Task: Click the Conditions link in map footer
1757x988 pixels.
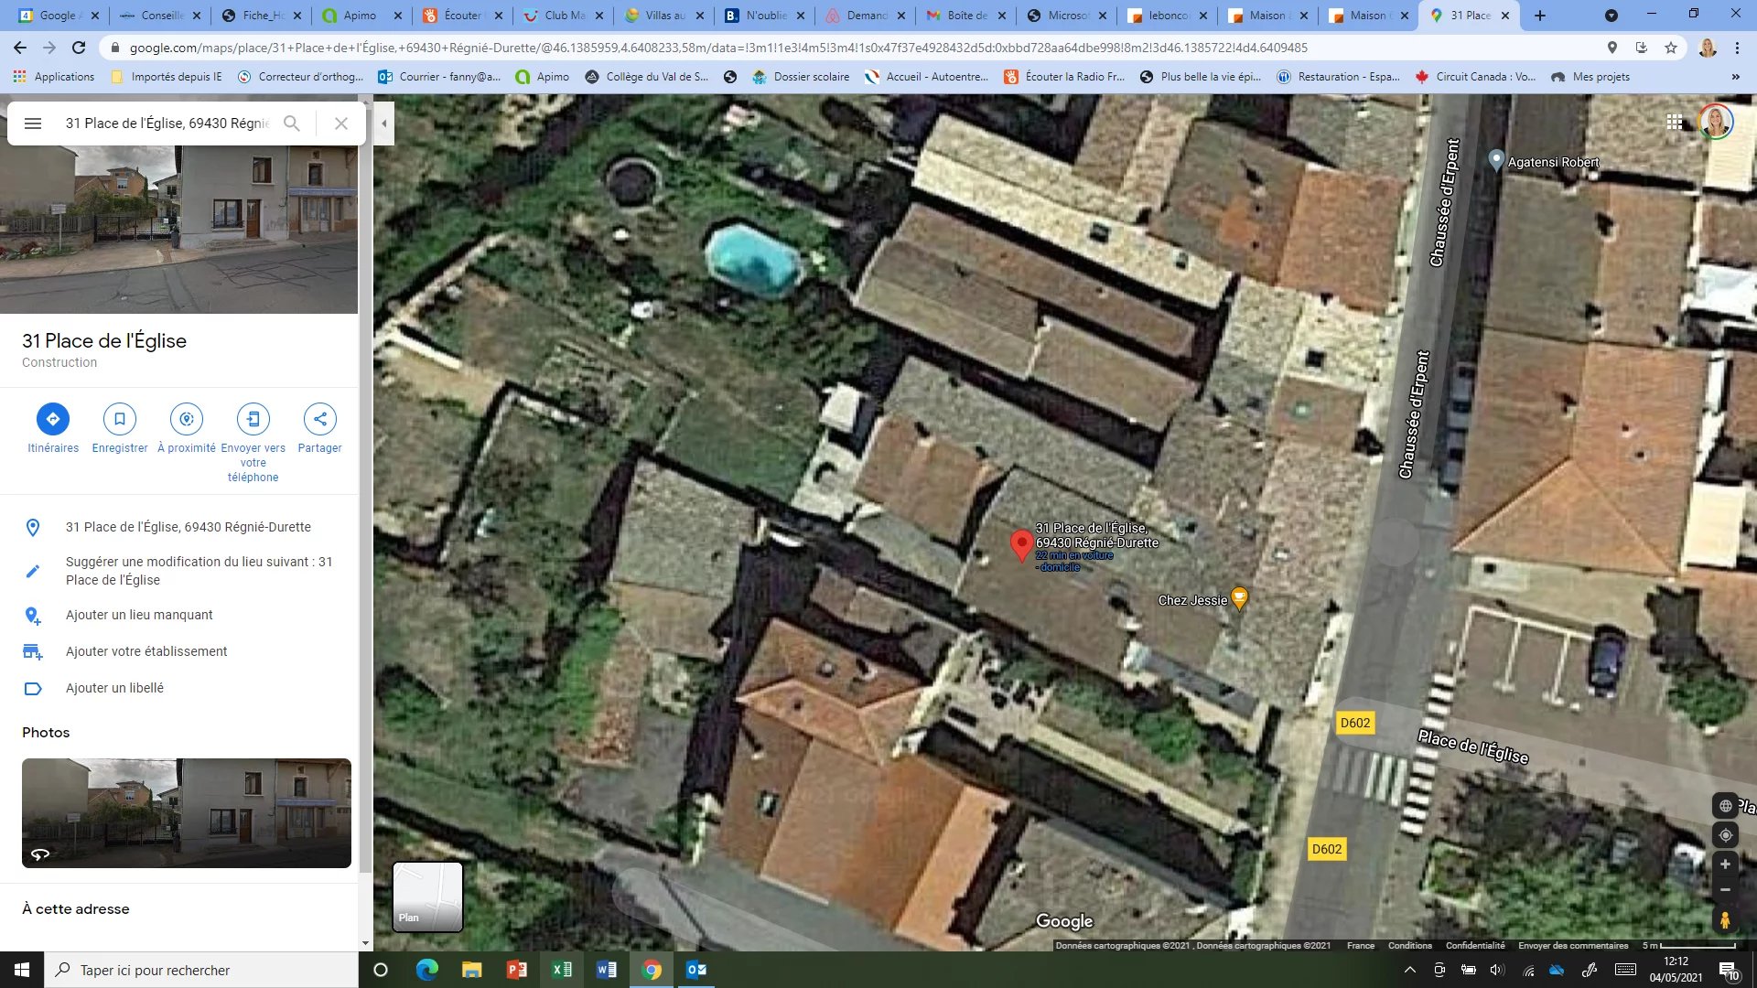Action: point(1409,946)
